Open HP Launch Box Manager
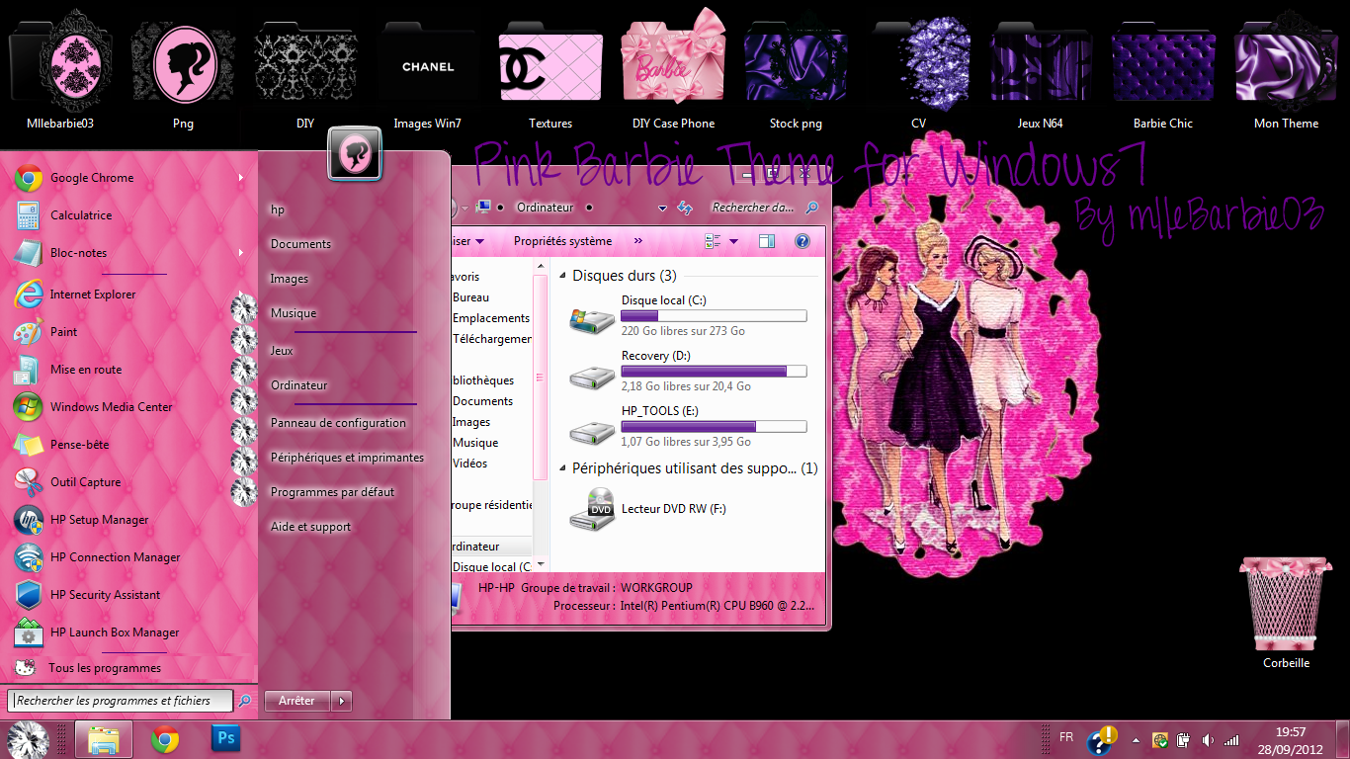 point(128,632)
